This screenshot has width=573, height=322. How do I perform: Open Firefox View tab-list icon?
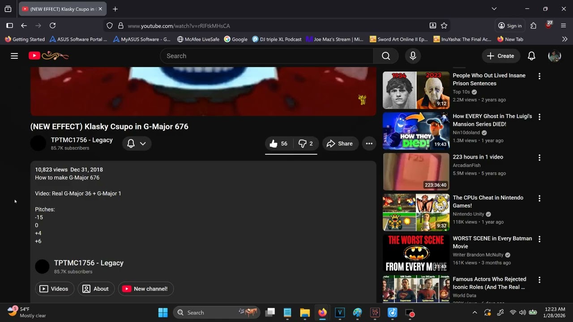[x=8, y=9]
